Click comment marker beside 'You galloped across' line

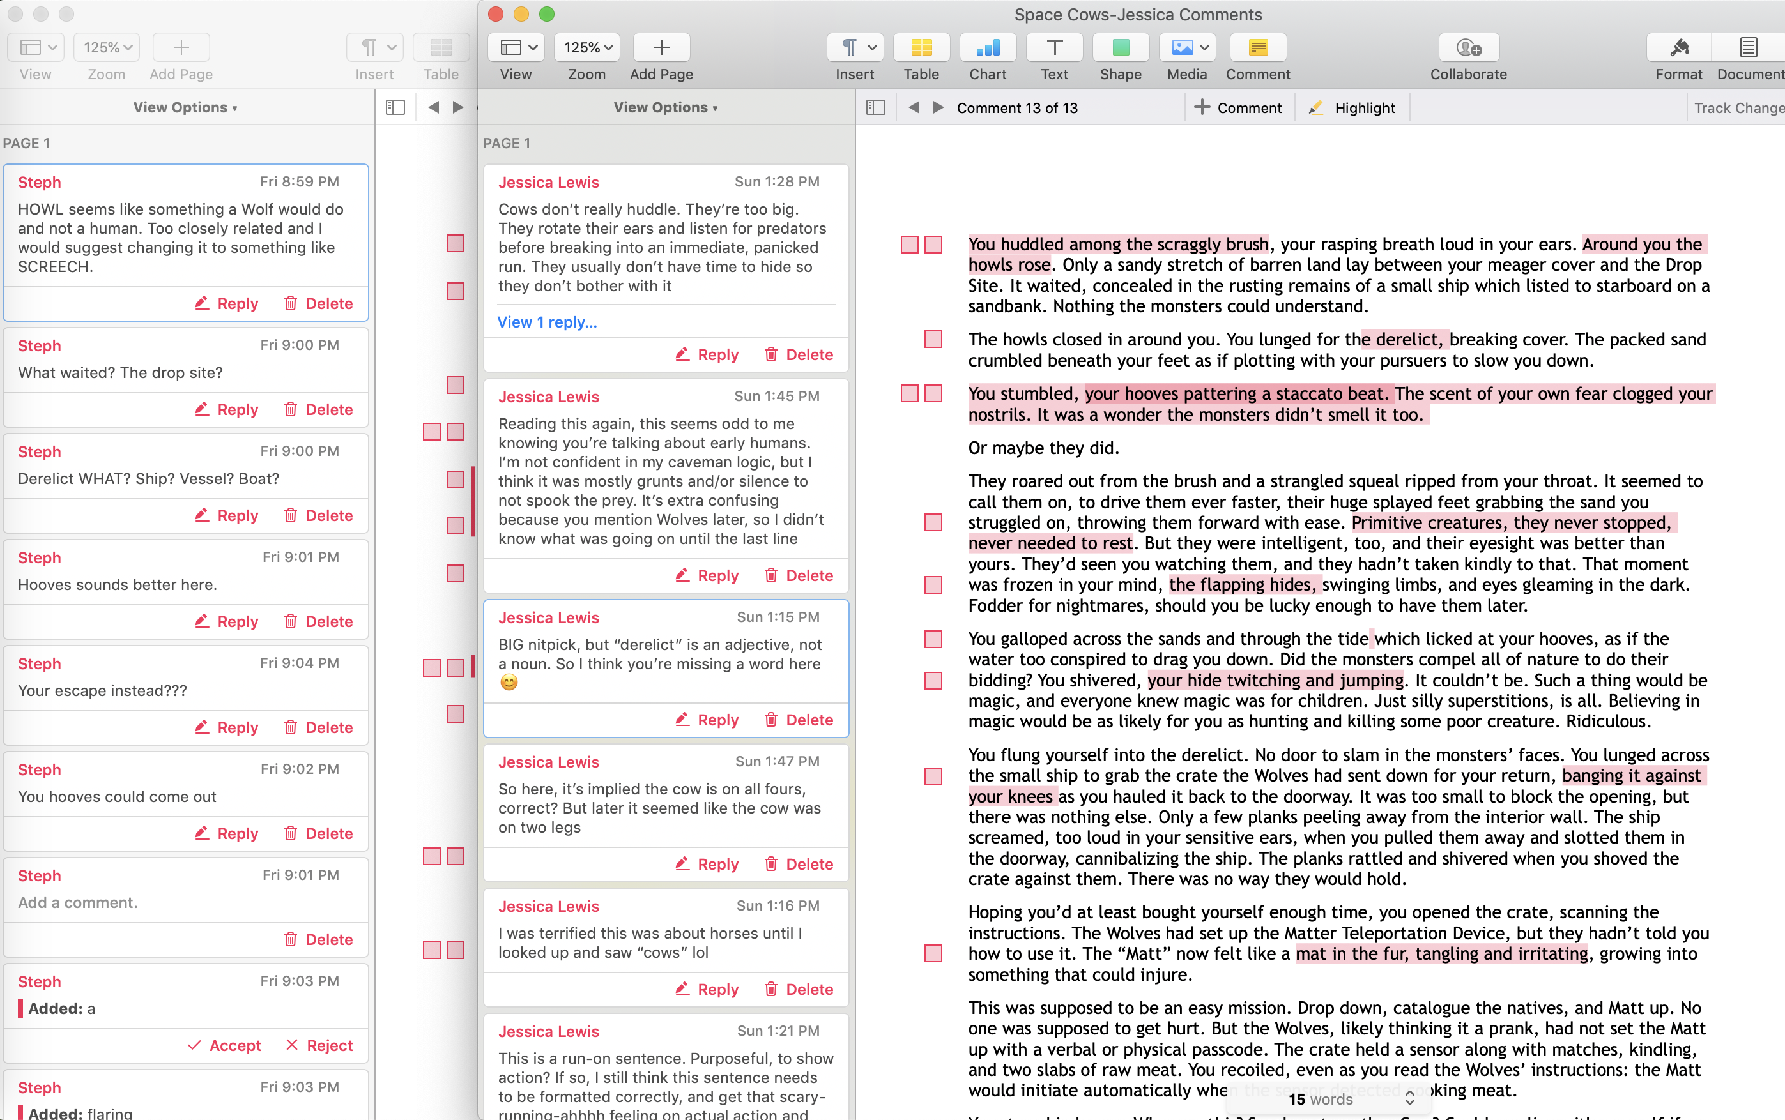(x=933, y=639)
